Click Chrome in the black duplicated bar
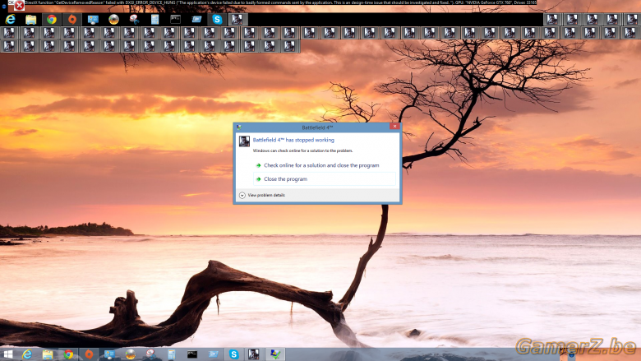Screen dimensions: 641x361 52,19
